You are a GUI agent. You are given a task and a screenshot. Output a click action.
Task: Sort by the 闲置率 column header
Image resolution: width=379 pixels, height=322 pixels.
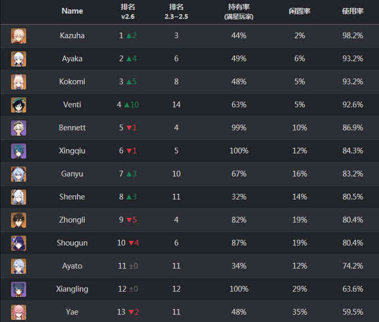click(299, 11)
